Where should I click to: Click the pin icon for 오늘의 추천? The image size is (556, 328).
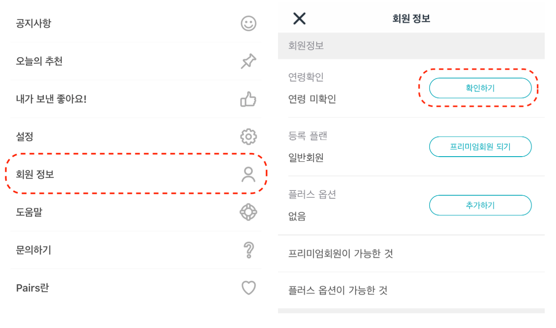click(248, 61)
